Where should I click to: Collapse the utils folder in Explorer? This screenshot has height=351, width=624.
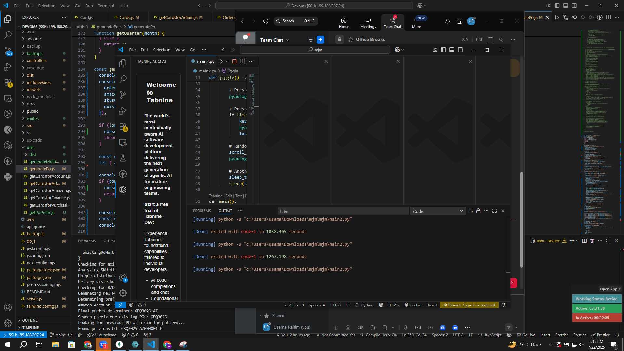click(x=43, y=147)
